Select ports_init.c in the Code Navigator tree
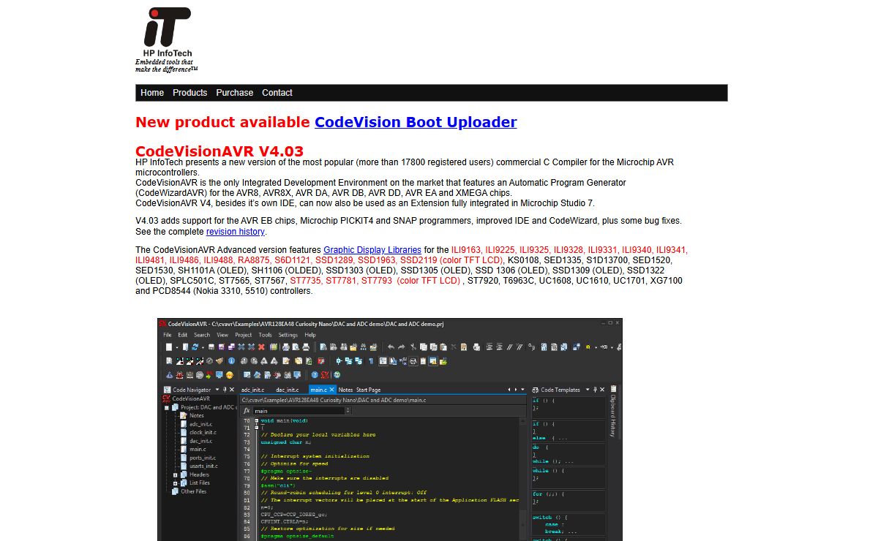The width and height of the screenshot is (878, 541). point(203,458)
